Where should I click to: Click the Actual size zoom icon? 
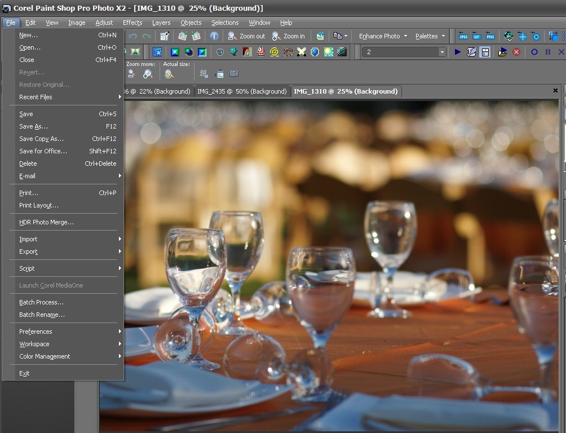pos(169,74)
